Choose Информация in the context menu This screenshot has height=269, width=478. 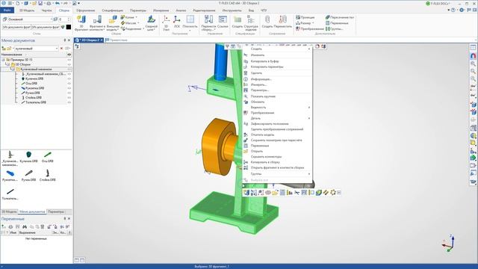pos(277,79)
